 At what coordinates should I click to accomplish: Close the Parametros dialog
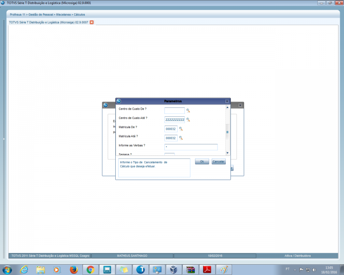(227, 101)
